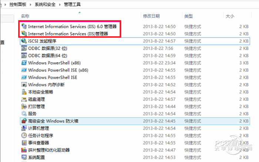Select the '任务计划程序' name

click(41, 136)
